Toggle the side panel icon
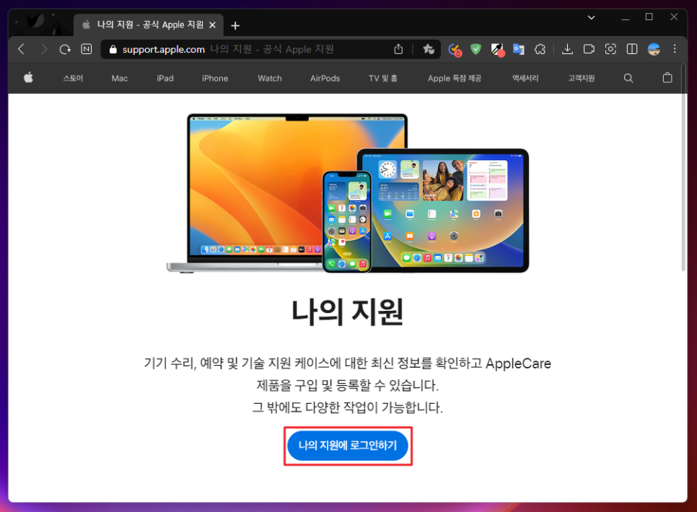The height and width of the screenshot is (512, 697). (x=631, y=49)
